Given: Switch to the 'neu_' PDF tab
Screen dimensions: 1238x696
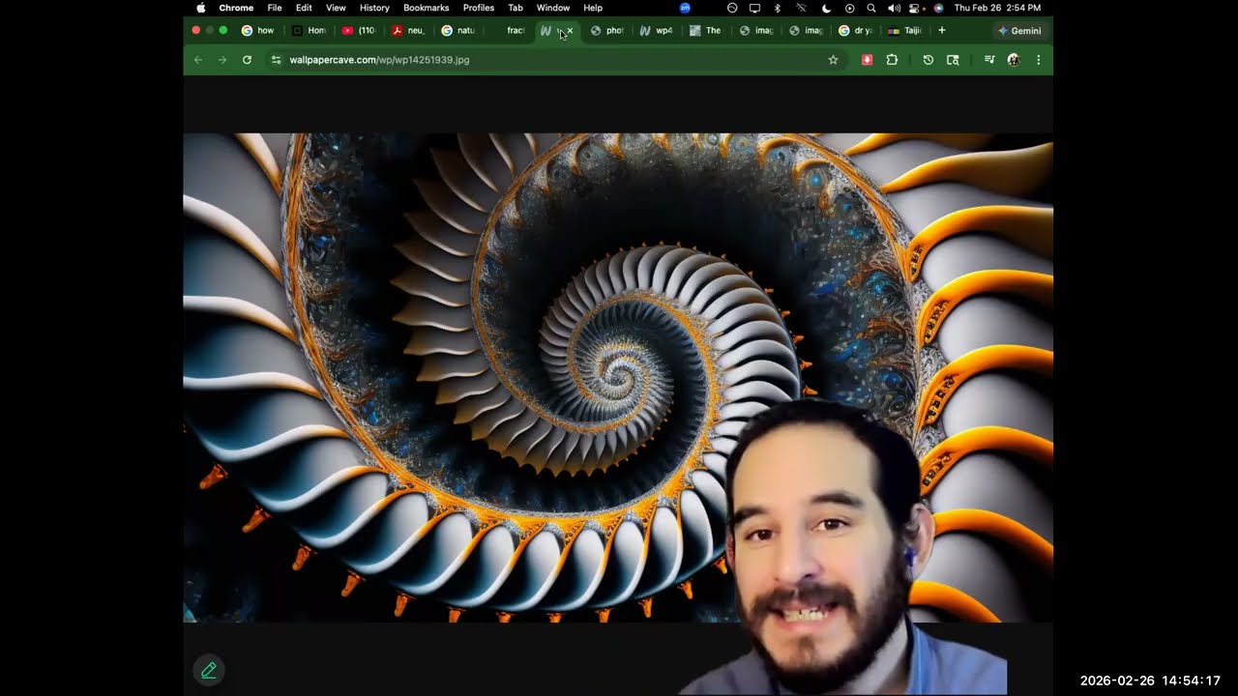Looking at the screenshot, I should point(408,30).
